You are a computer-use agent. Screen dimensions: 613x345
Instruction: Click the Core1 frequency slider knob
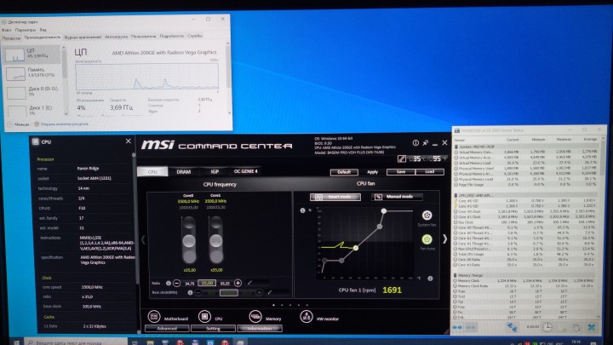point(215,241)
